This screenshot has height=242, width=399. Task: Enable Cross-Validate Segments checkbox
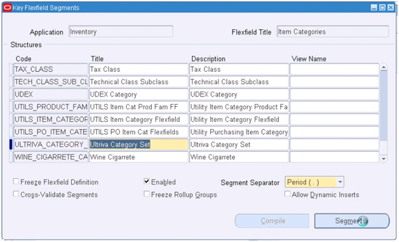tap(16, 194)
